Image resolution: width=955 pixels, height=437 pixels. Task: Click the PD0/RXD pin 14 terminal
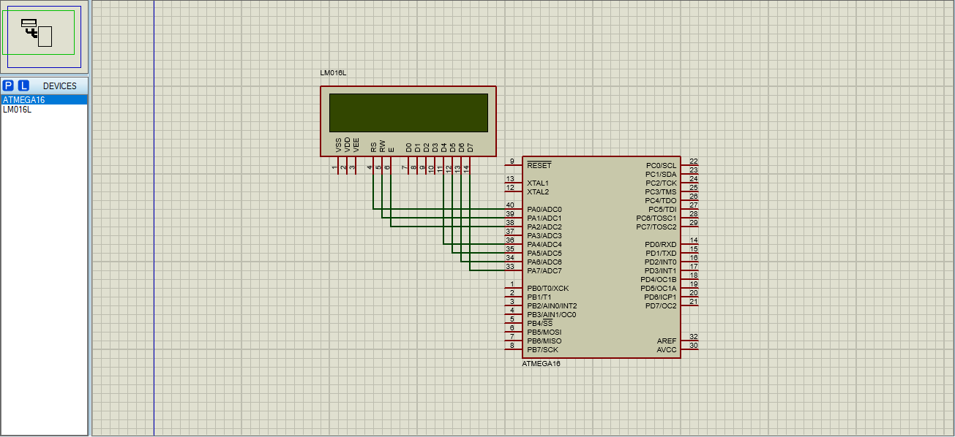pyautogui.click(x=690, y=245)
